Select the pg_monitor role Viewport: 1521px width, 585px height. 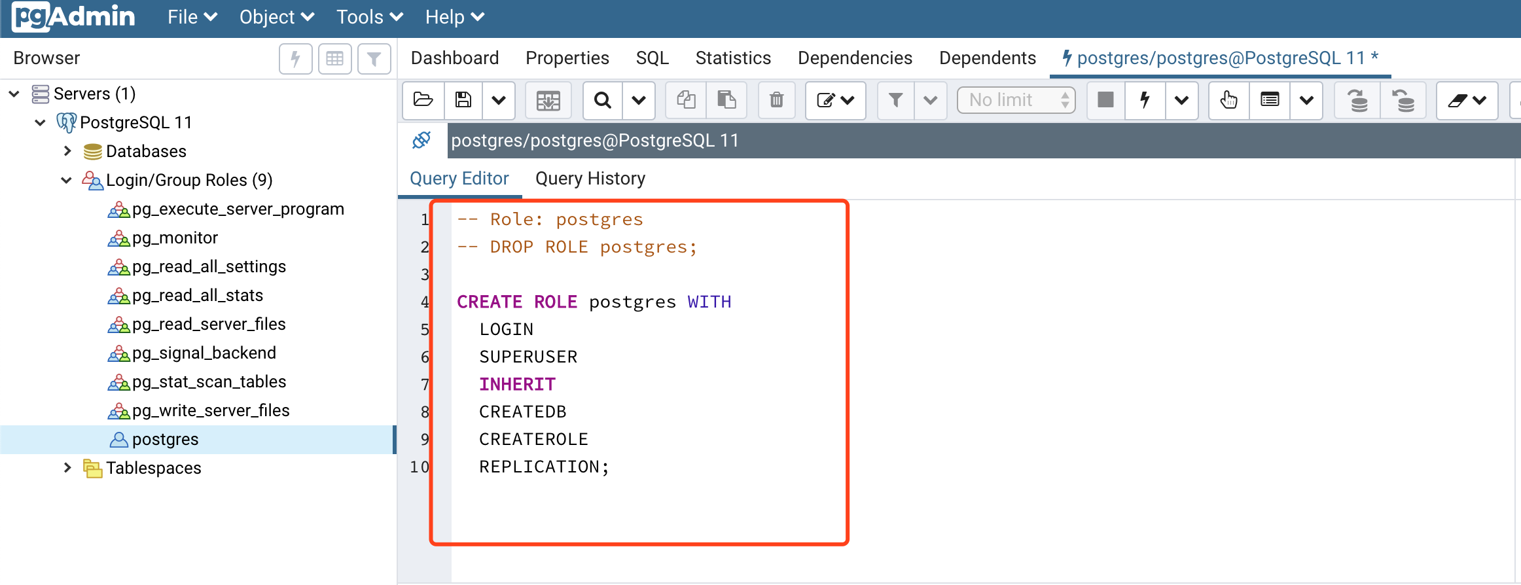(175, 238)
